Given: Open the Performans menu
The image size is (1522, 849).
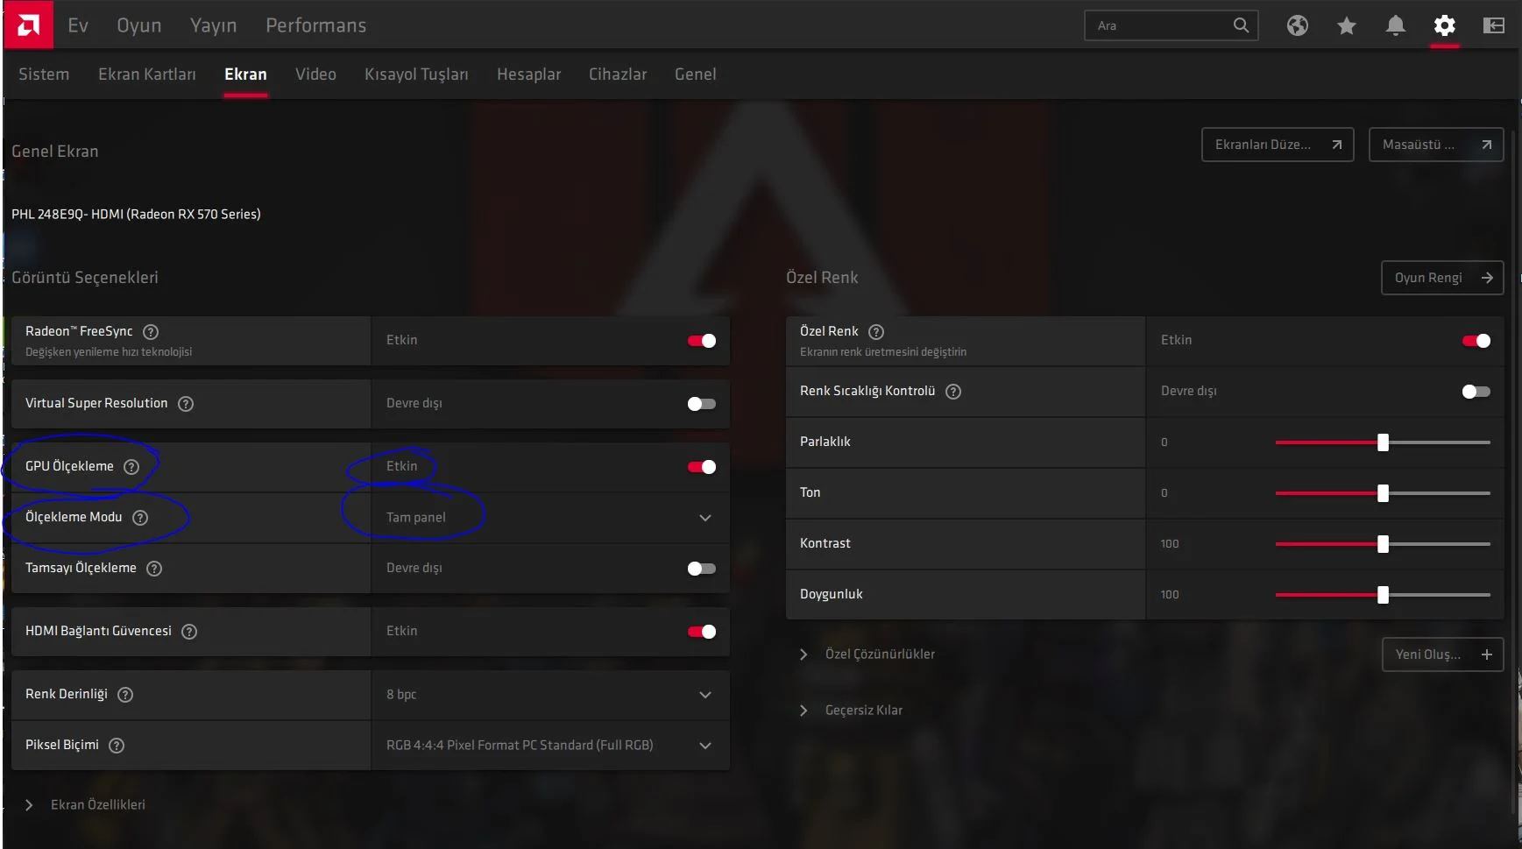Looking at the screenshot, I should (315, 25).
